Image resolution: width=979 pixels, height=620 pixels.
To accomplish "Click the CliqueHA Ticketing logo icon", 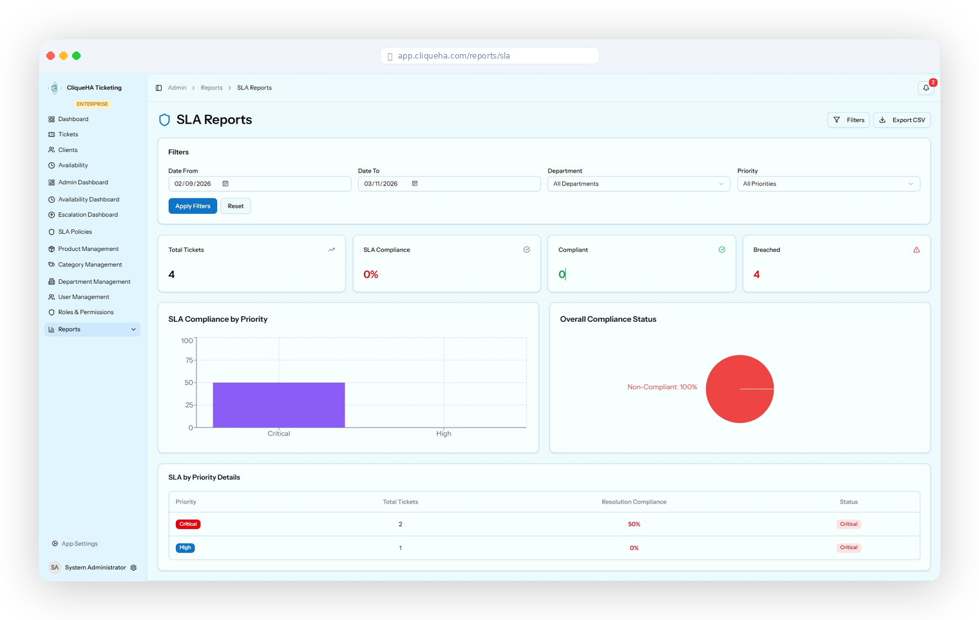I will point(55,88).
